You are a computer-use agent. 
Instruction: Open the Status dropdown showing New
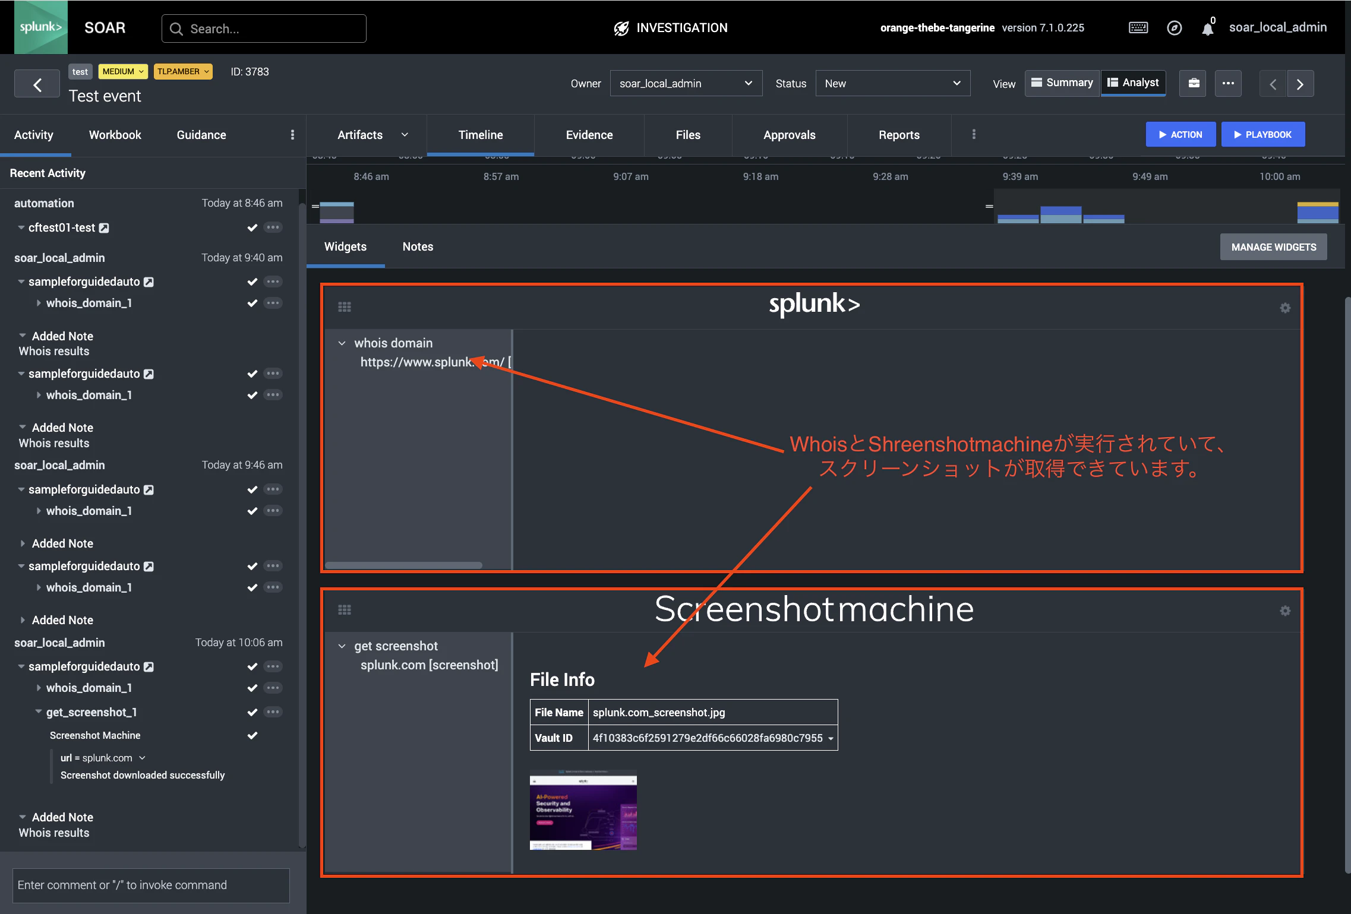pos(892,84)
